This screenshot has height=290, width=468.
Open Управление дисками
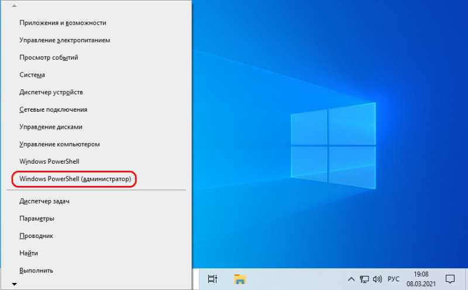(x=96, y=127)
